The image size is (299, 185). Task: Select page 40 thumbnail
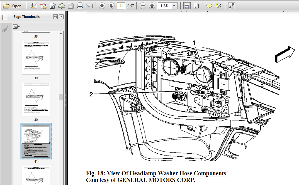pos(36,99)
